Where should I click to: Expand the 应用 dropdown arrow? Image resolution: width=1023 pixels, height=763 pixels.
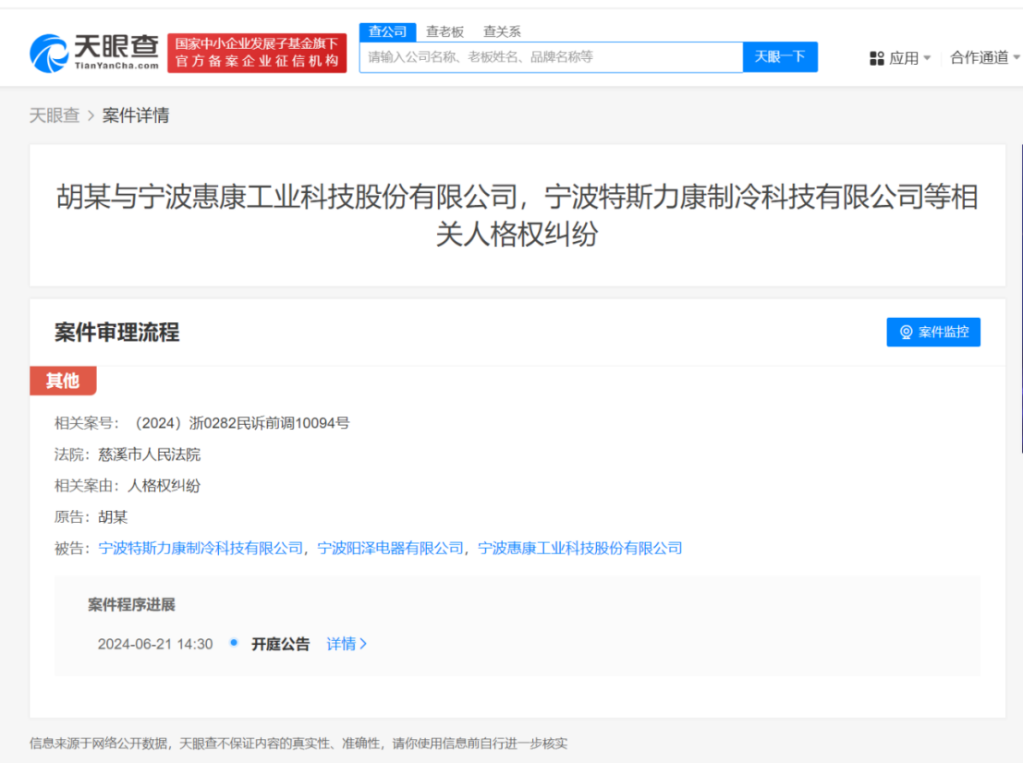[925, 56]
